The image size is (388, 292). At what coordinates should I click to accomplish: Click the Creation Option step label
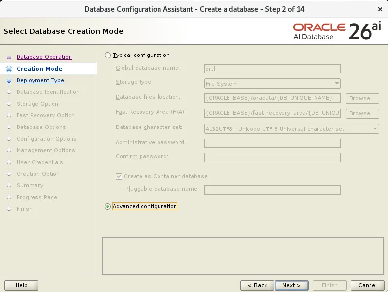[x=38, y=174]
